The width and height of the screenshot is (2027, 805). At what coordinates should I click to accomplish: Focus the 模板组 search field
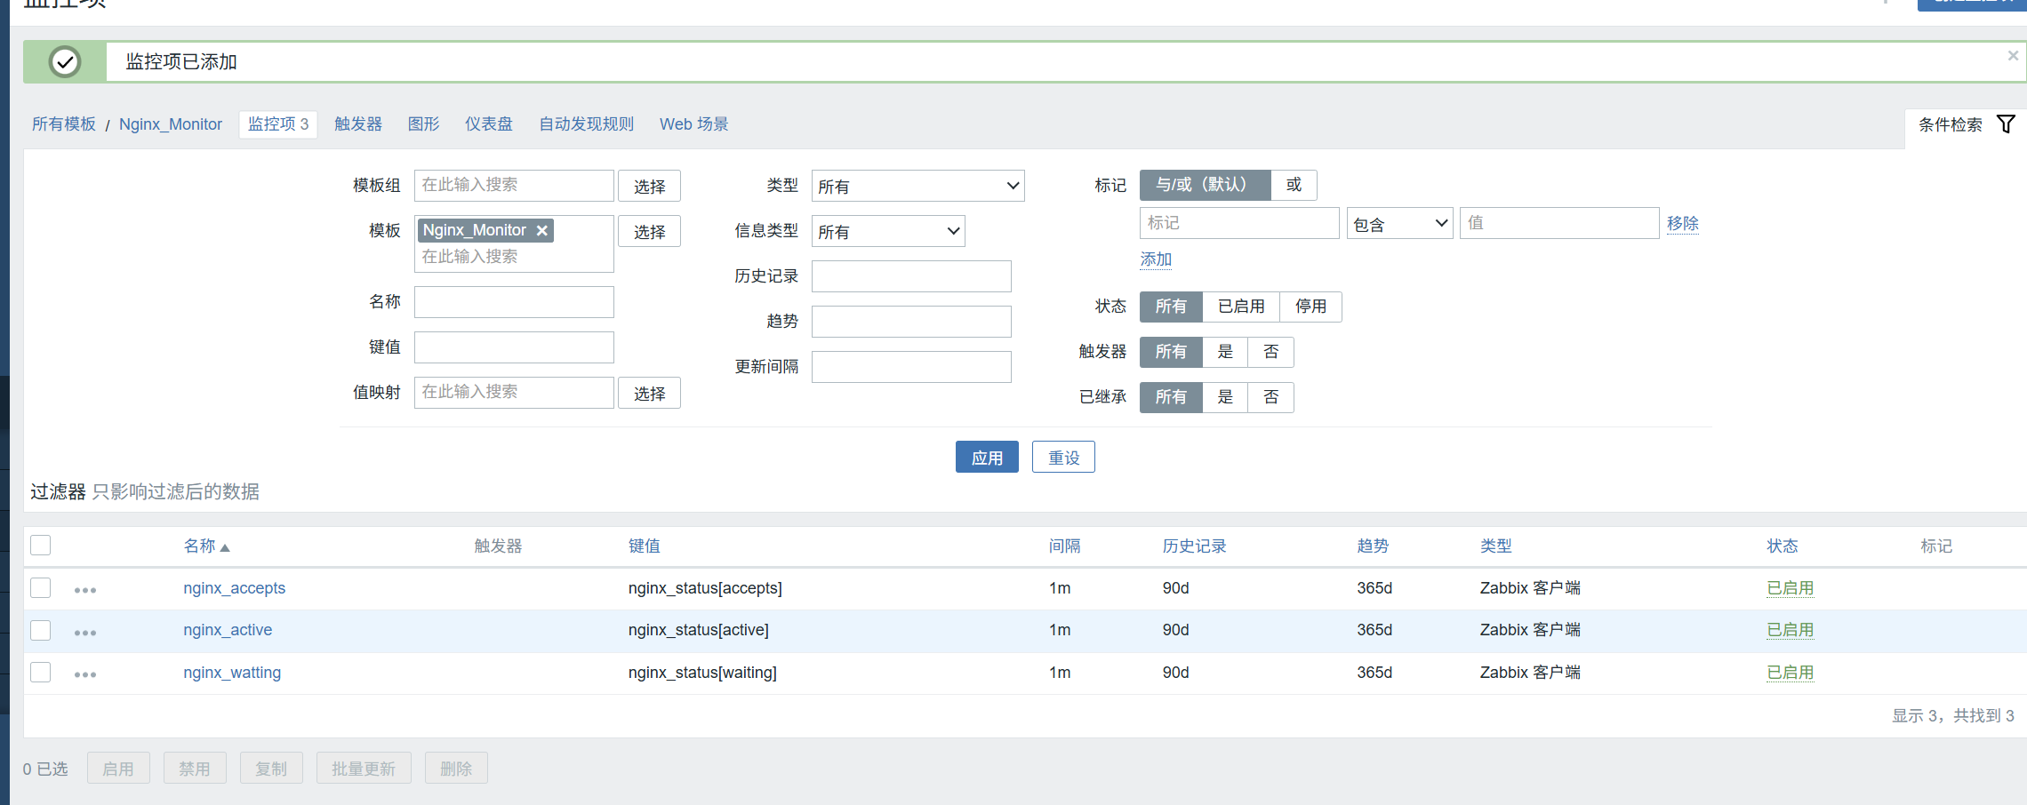(514, 186)
